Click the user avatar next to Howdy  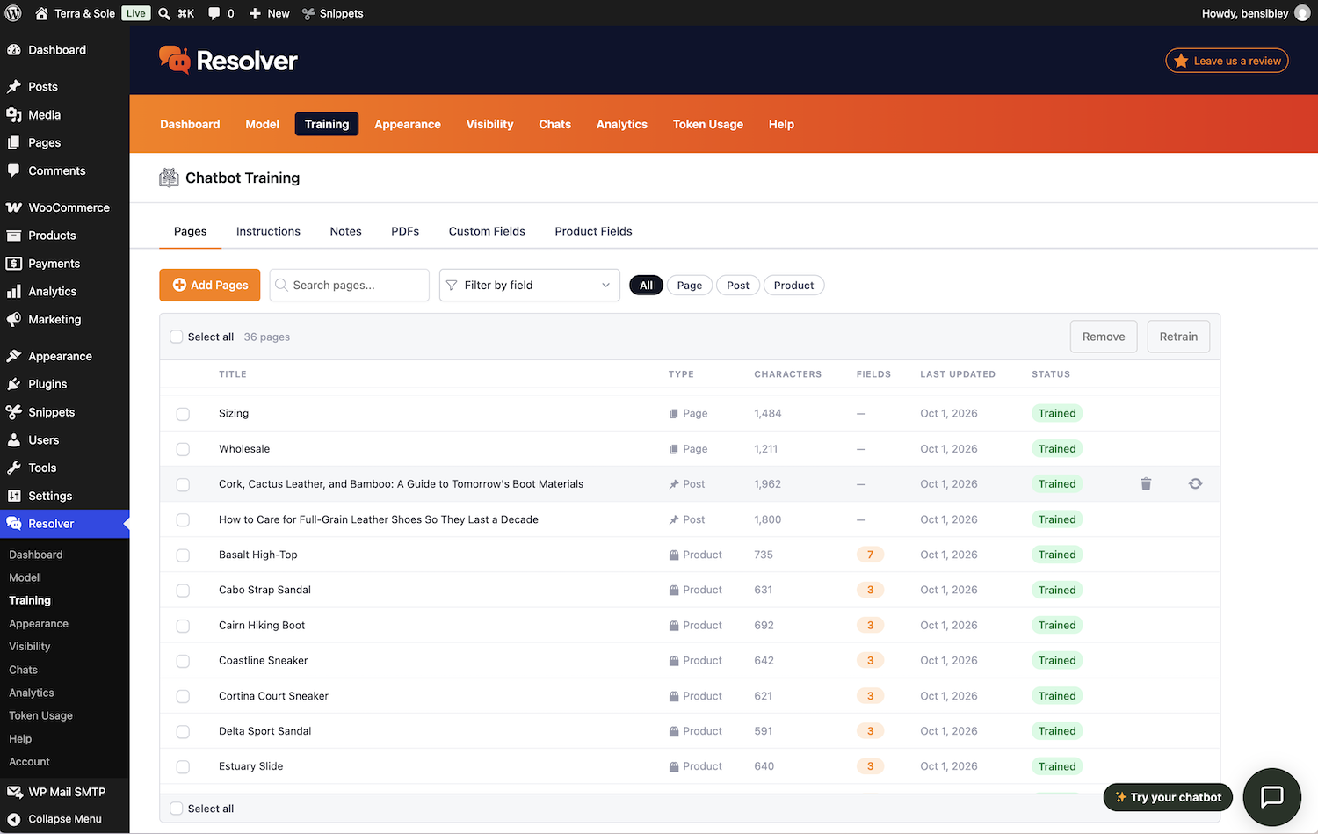[x=1302, y=13]
